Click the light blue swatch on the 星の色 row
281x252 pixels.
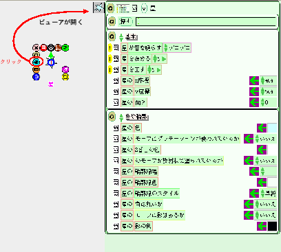[x=272, y=128]
